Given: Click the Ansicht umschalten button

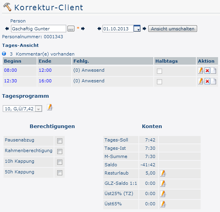Looking at the screenshot, I should 173,29.
